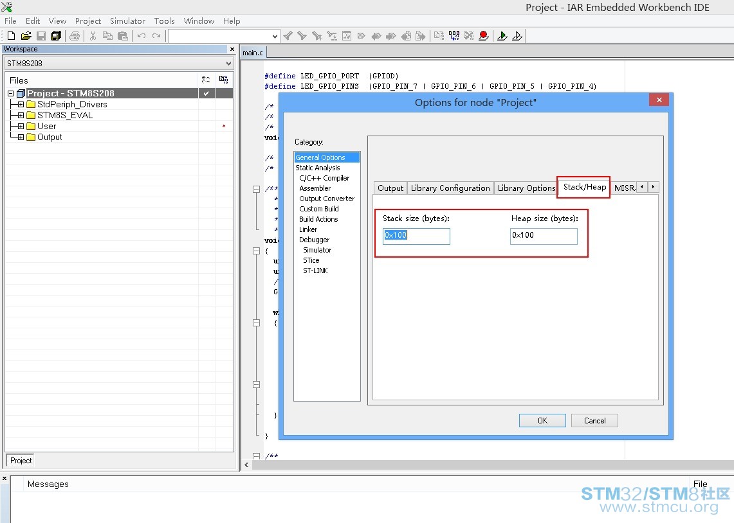Cut the selection with the scissors icon
Viewport: 734px width, 523px height.
pyautogui.click(x=93, y=36)
